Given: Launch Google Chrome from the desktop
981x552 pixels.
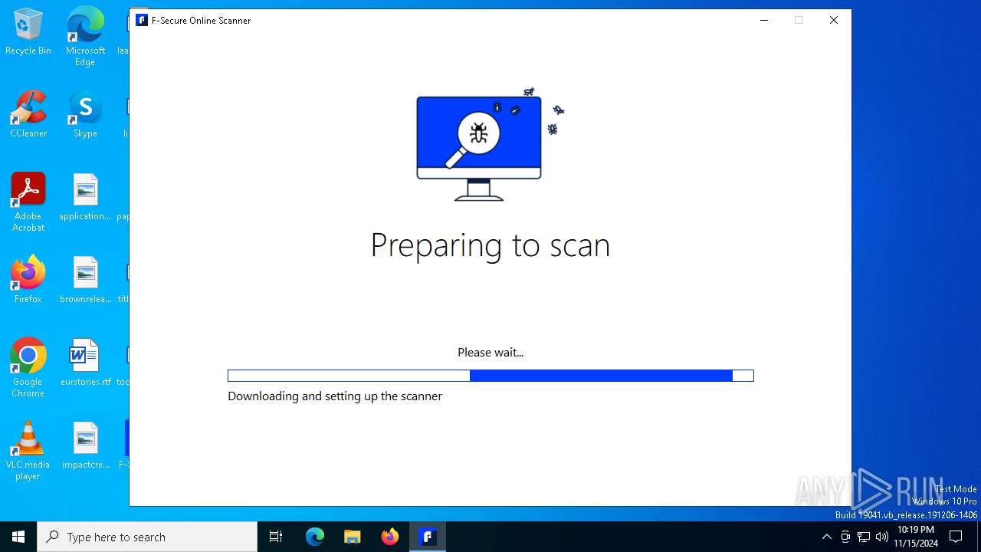Looking at the screenshot, I should [28, 367].
